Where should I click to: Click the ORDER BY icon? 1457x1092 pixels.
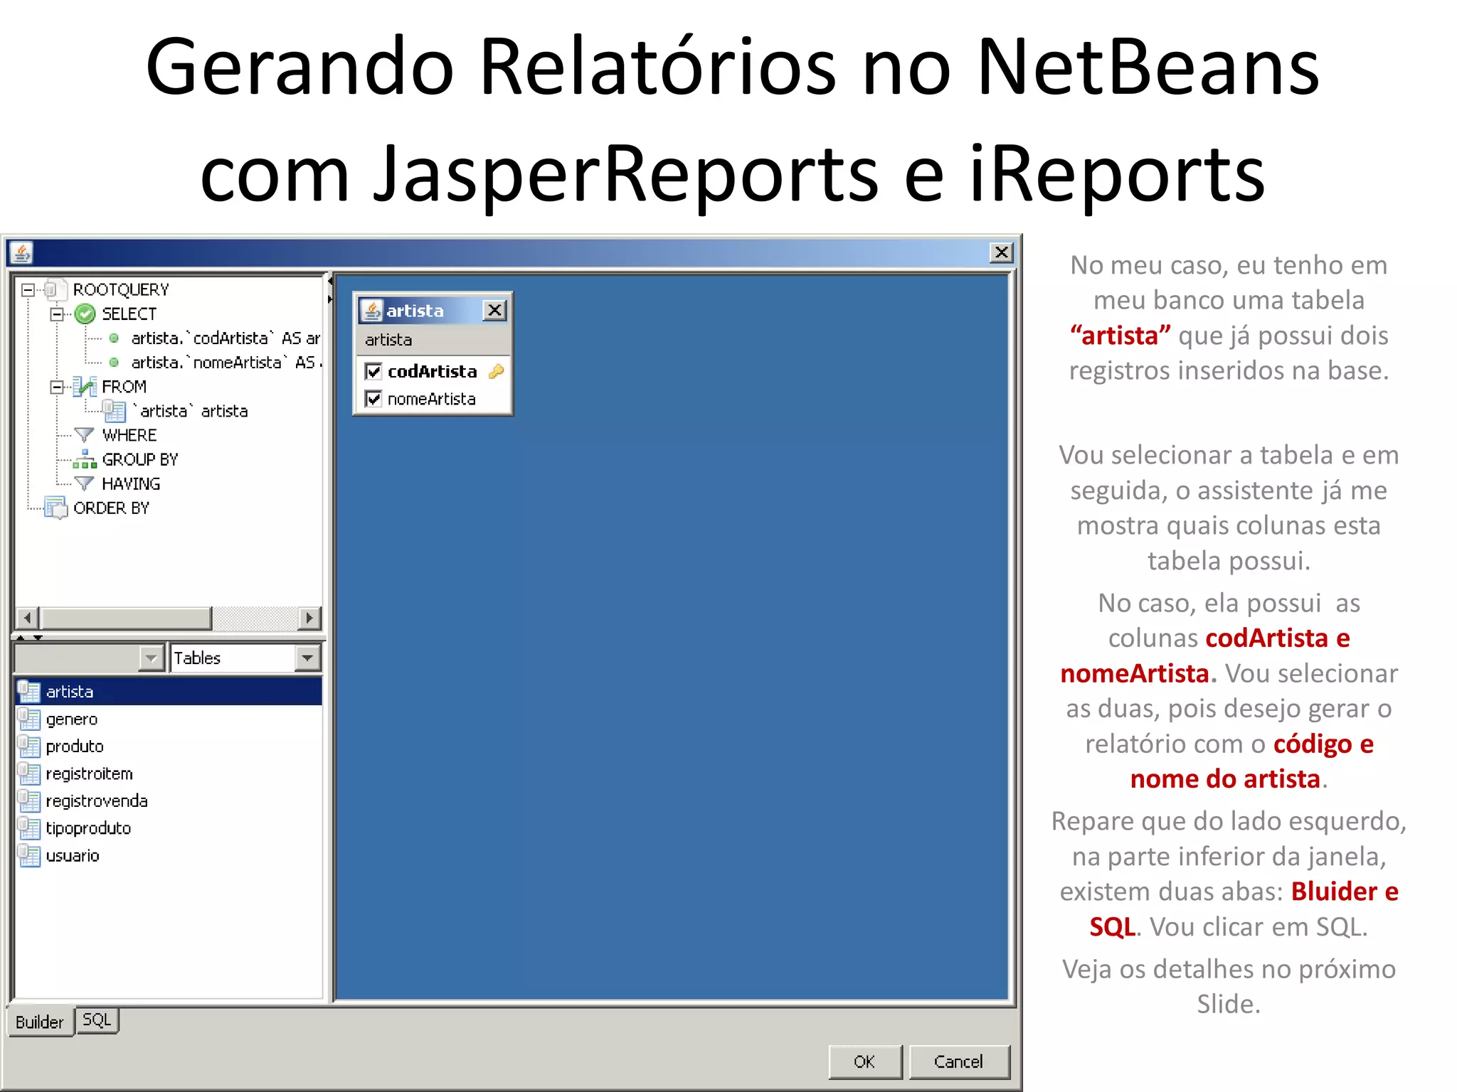pos(55,508)
